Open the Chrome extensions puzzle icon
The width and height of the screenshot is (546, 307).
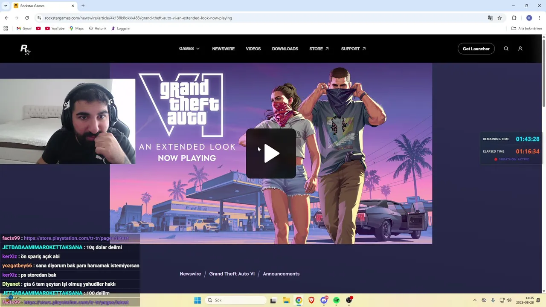coord(514,18)
